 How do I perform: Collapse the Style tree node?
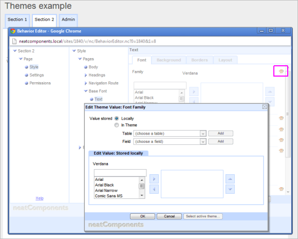[74, 51]
